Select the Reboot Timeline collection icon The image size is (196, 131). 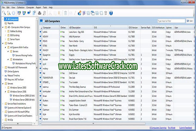click(x=5, y=75)
